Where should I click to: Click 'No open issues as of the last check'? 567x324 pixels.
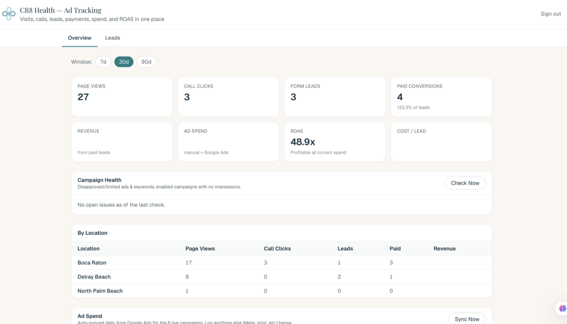coord(121,205)
